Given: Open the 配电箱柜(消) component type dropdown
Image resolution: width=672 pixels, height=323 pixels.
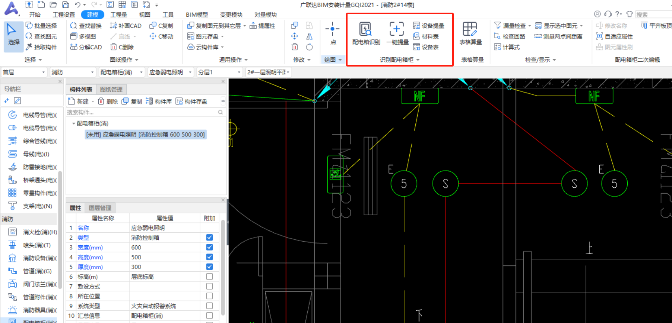Looking at the screenshot, I should (x=121, y=72).
